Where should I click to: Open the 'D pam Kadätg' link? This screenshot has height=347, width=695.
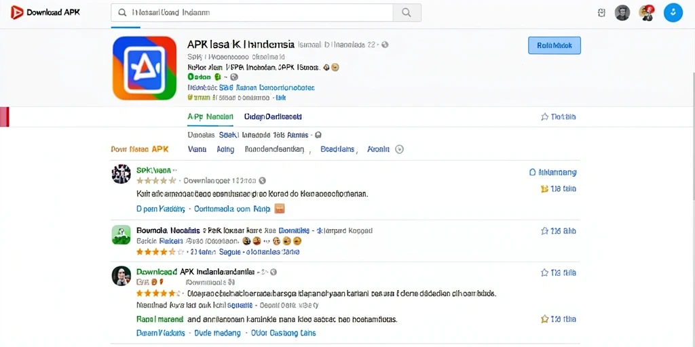(160, 209)
